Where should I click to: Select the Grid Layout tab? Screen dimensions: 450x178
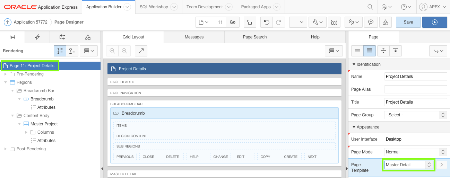133,37
